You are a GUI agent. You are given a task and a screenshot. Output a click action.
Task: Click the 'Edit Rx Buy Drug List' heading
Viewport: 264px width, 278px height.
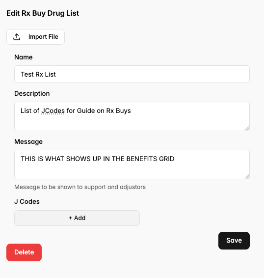[43, 13]
